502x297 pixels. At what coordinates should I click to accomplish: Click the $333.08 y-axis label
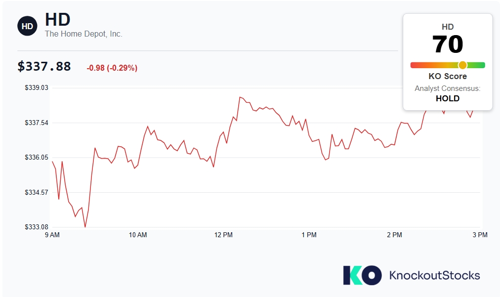pyautogui.click(x=37, y=227)
